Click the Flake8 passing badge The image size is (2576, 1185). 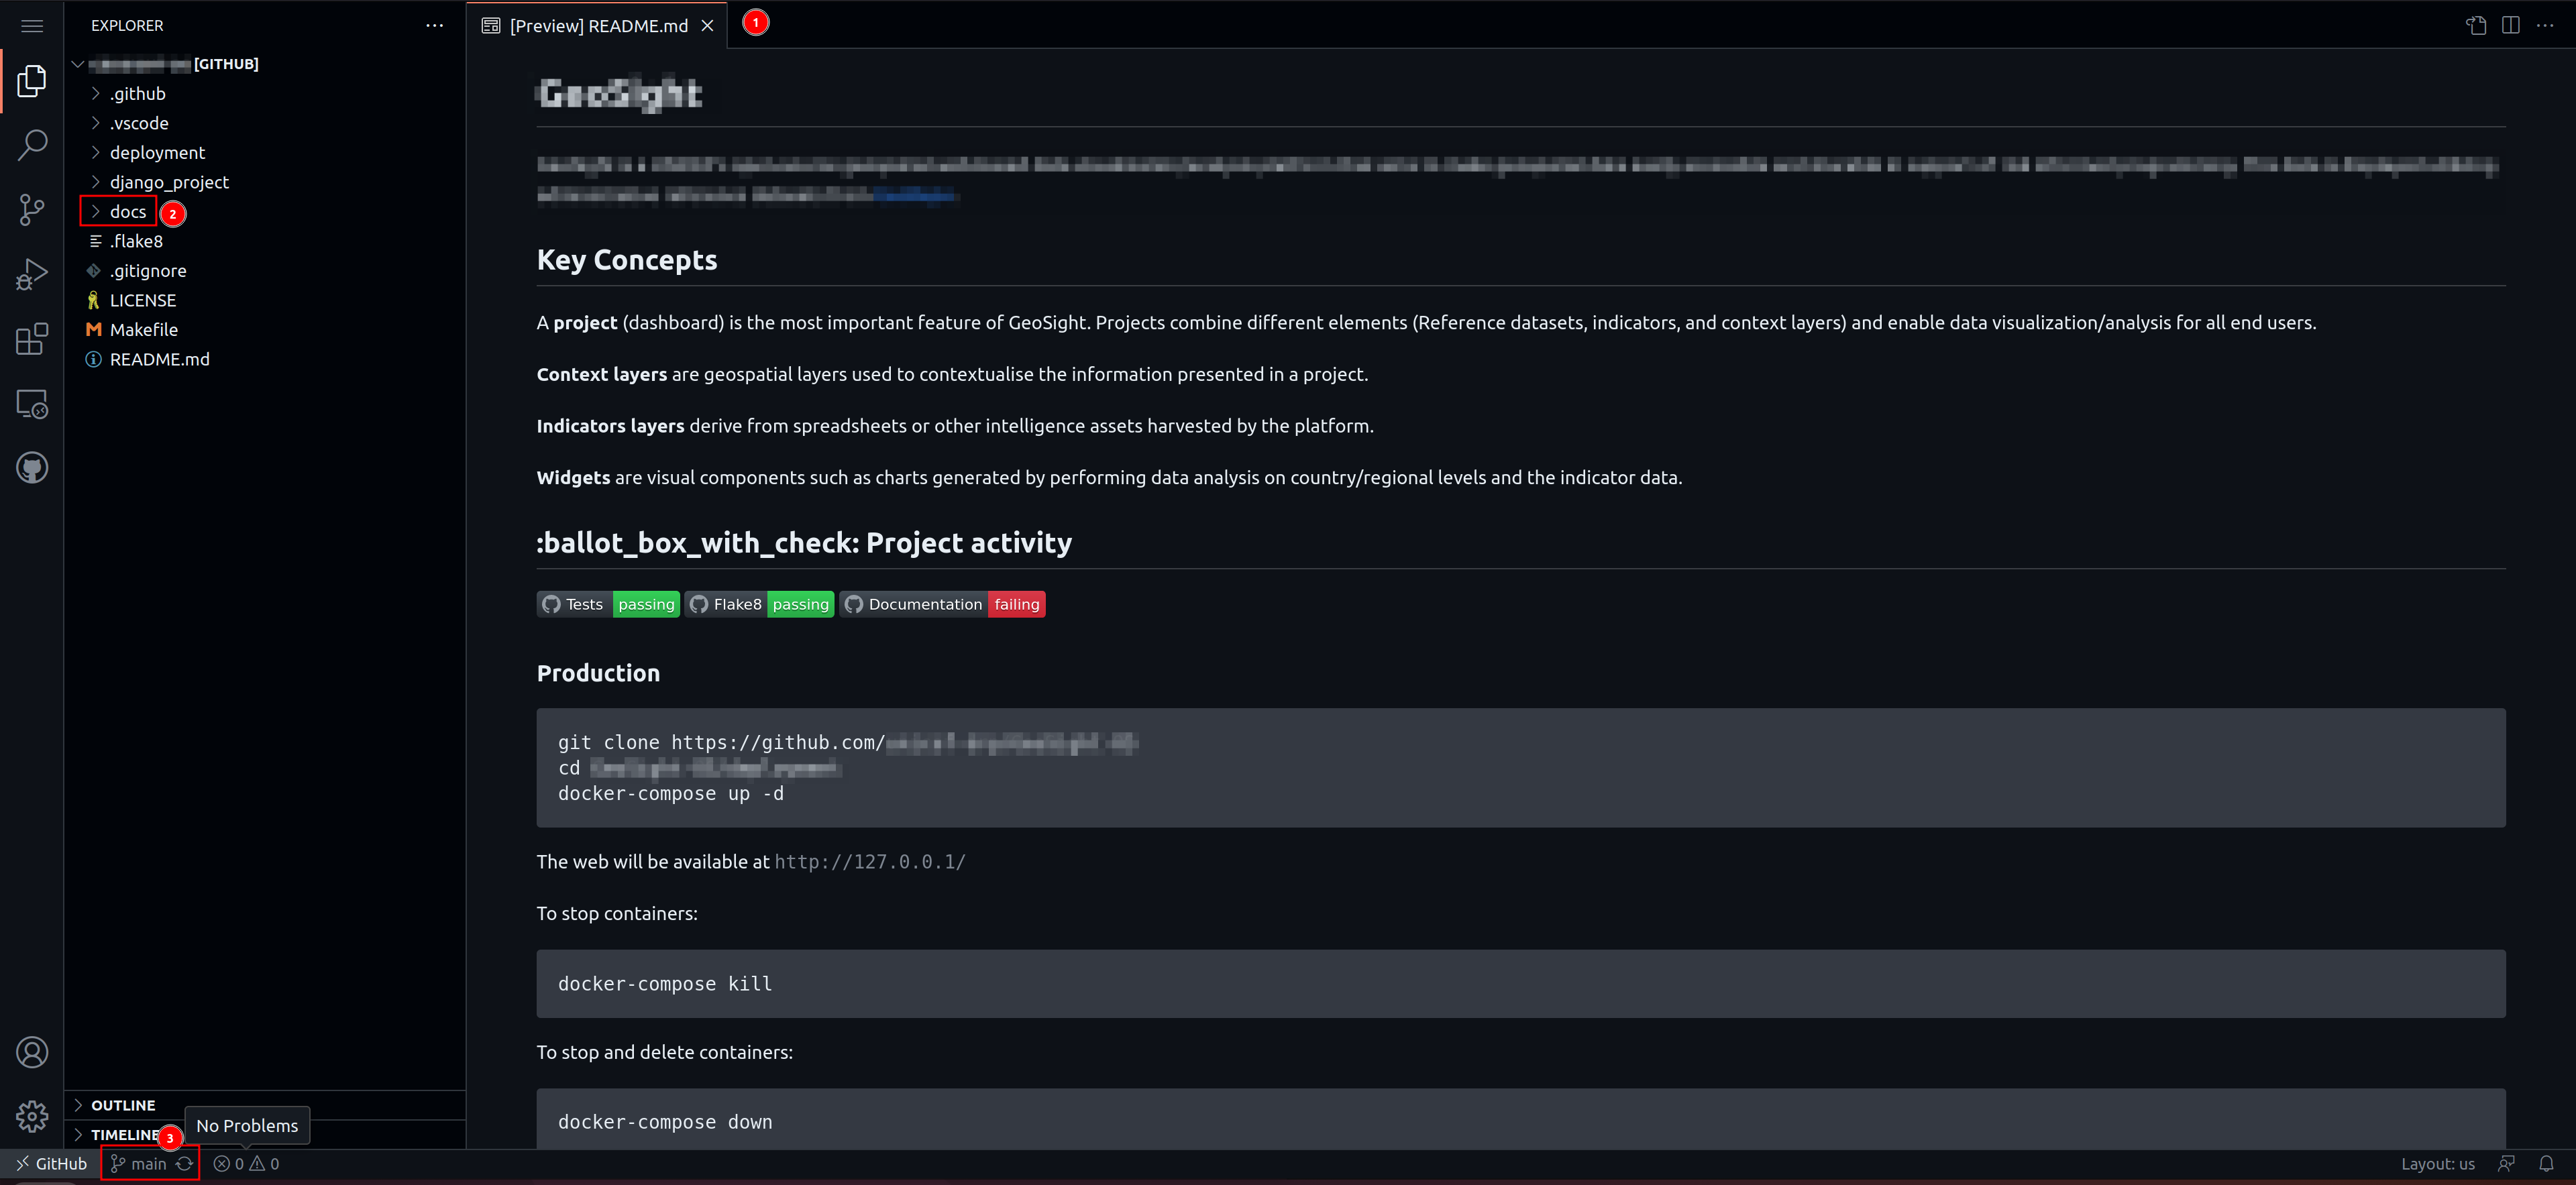759,604
